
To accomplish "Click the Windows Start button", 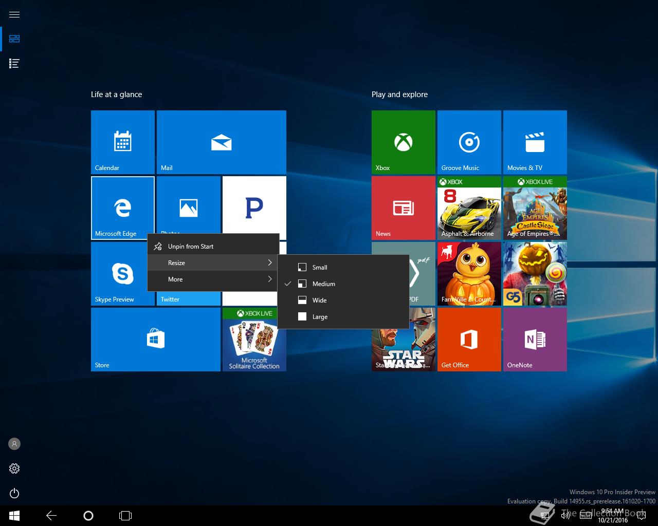I will 14,516.
